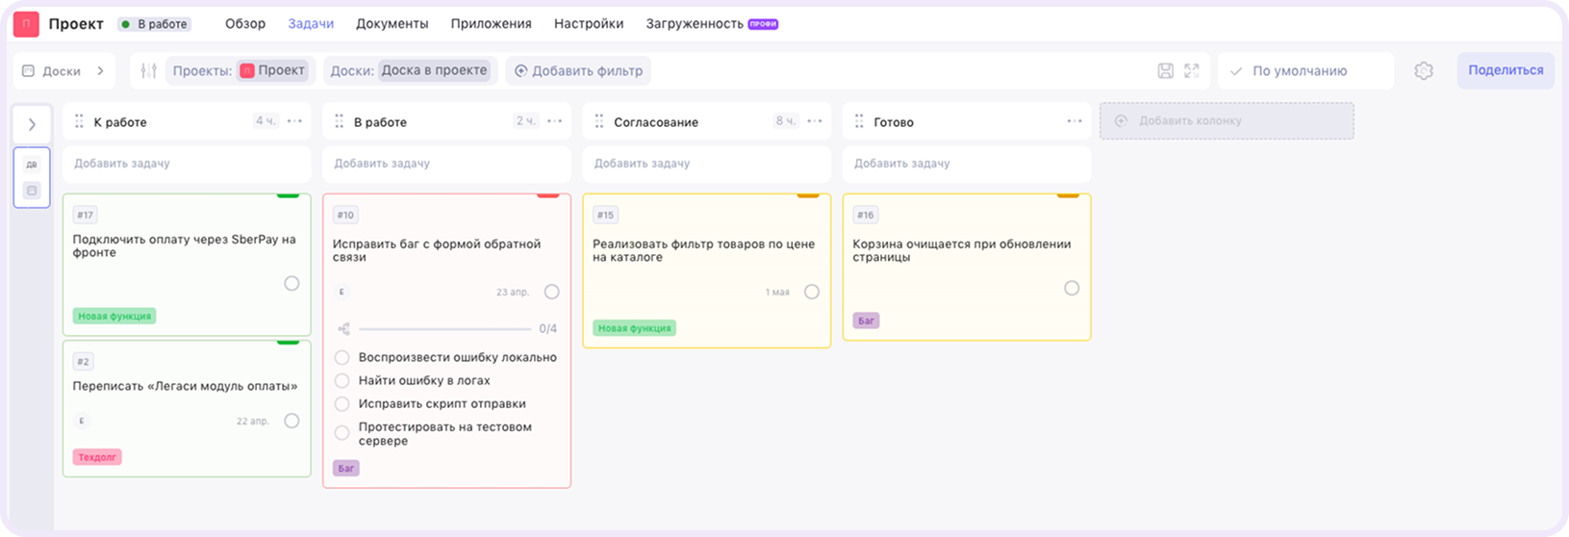Image resolution: width=1569 pixels, height=537 pixels.
Task: Click «Добавить фильтр» button
Action: (578, 70)
